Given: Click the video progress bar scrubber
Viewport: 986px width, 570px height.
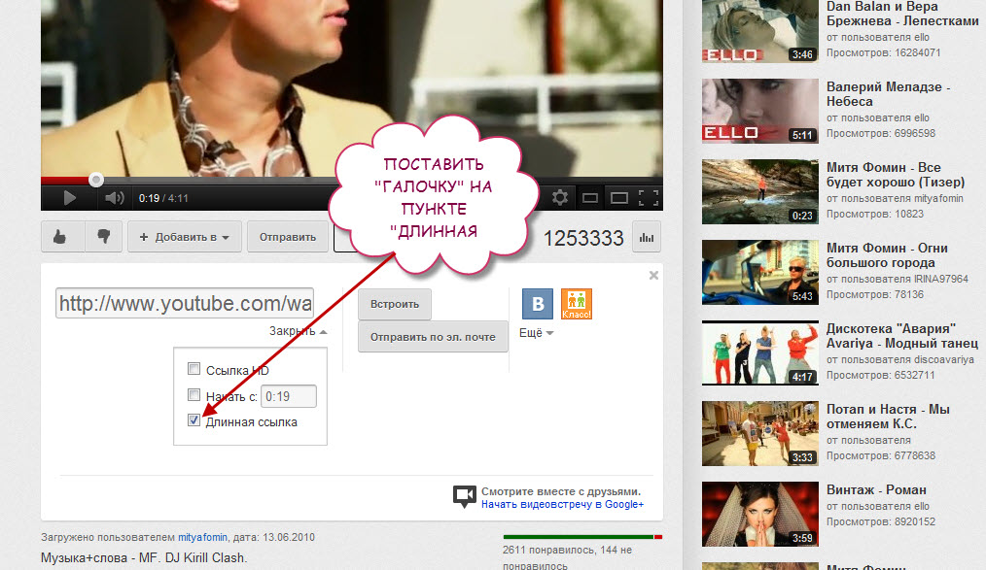Looking at the screenshot, I should coord(95,181).
